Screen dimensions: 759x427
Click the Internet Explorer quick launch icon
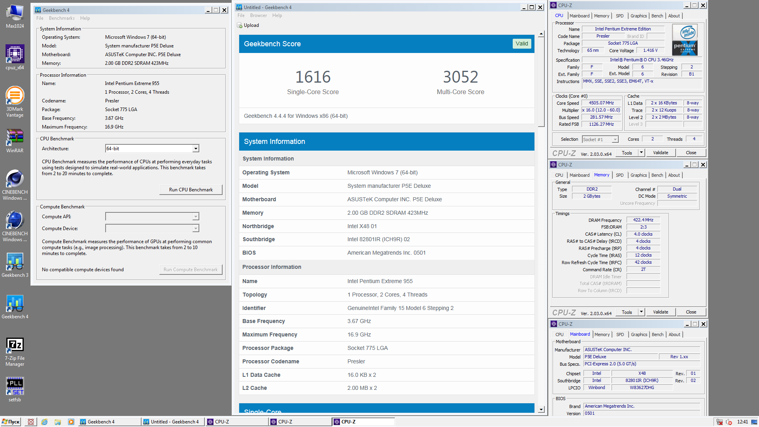tap(44, 422)
